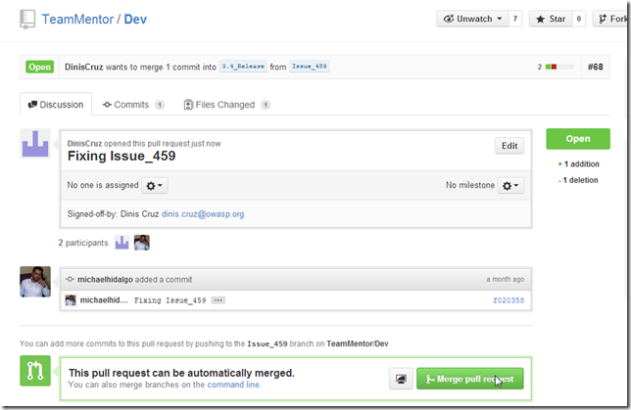Click DinisCruz's purple avatar beside the description
The height and width of the screenshot is (410, 631).
[x=35, y=144]
